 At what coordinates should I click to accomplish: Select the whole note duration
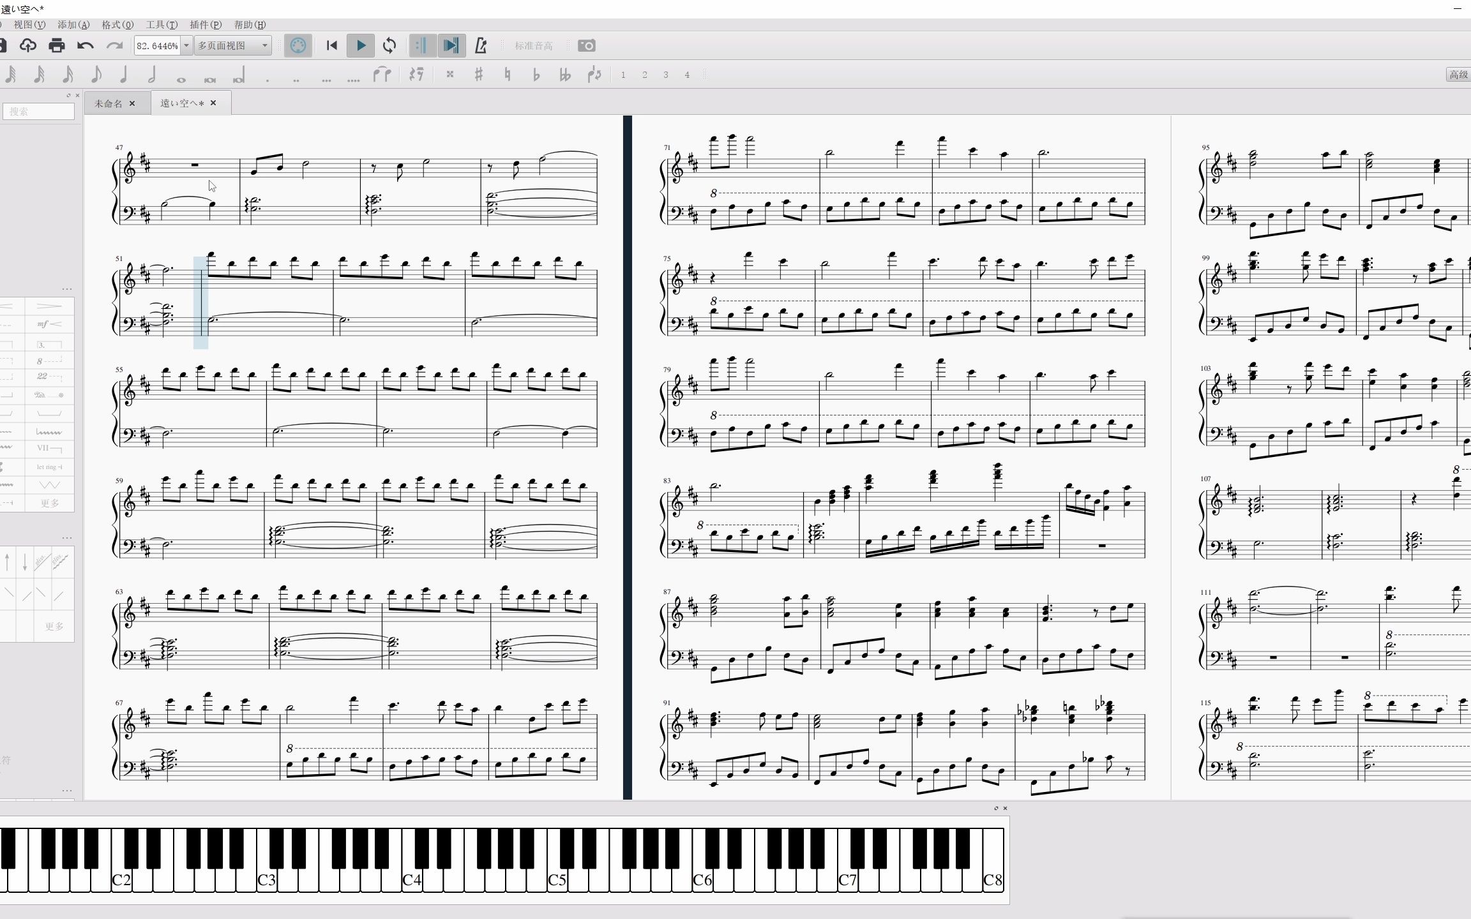point(181,79)
